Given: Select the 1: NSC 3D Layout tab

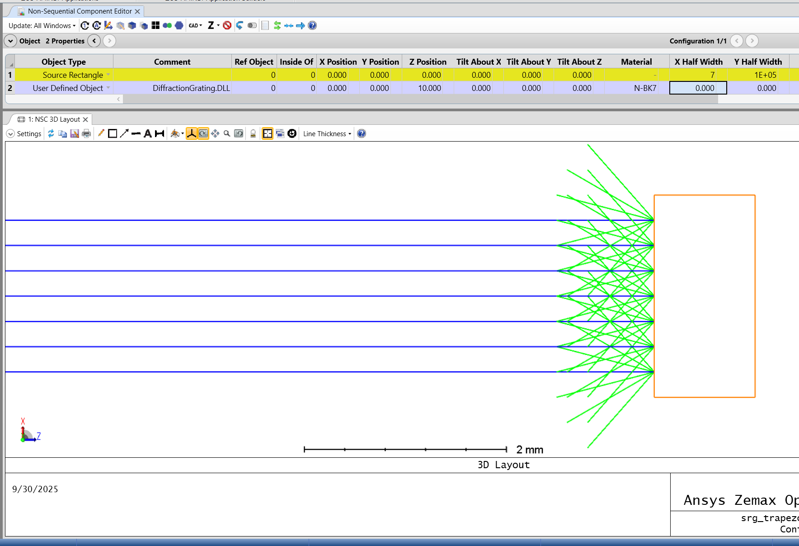Looking at the screenshot, I should [53, 119].
